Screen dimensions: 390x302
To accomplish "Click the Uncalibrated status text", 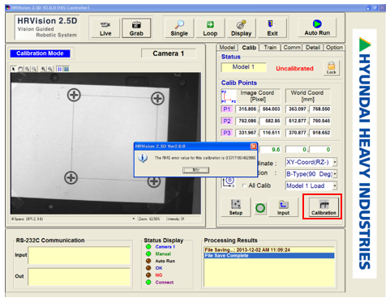I will [x=294, y=69].
